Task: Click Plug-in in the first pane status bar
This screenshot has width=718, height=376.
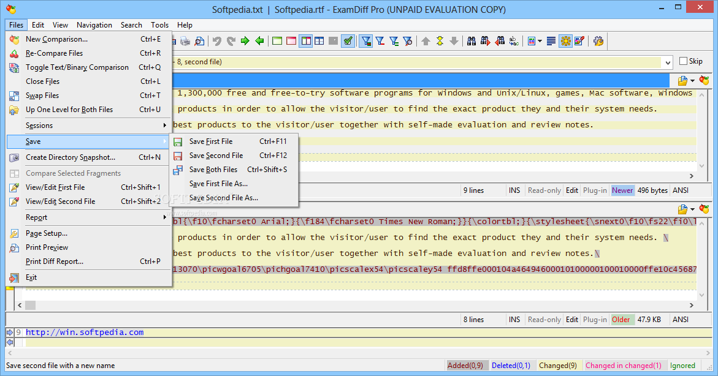Action: point(595,190)
